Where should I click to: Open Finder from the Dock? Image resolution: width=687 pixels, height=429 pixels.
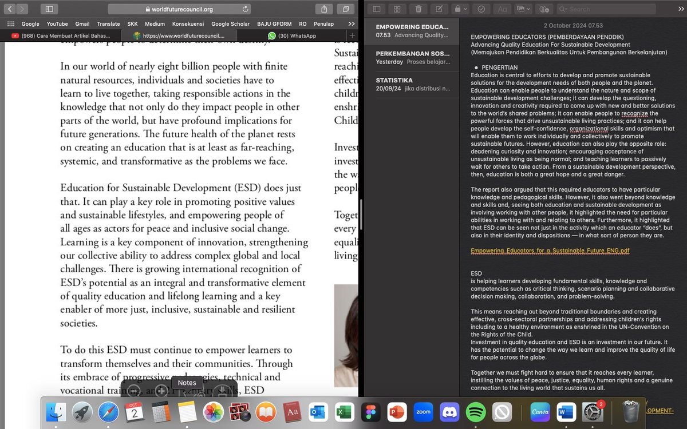coord(56,412)
